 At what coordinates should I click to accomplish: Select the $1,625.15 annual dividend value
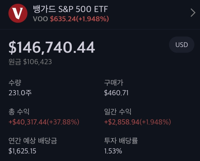22,151
